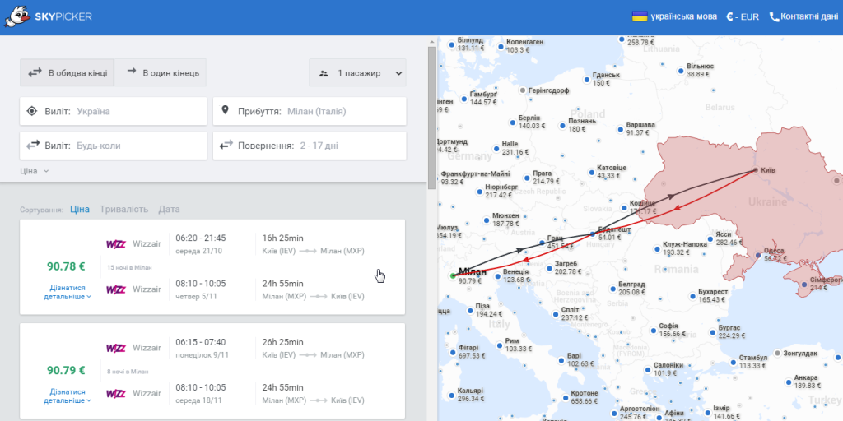Open the 1 пасажир passenger dropdown
This screenshot has width=843, height=421.
tap(357, 72)
